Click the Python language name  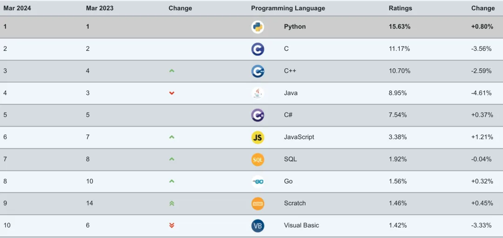click(x=295, y=27)
